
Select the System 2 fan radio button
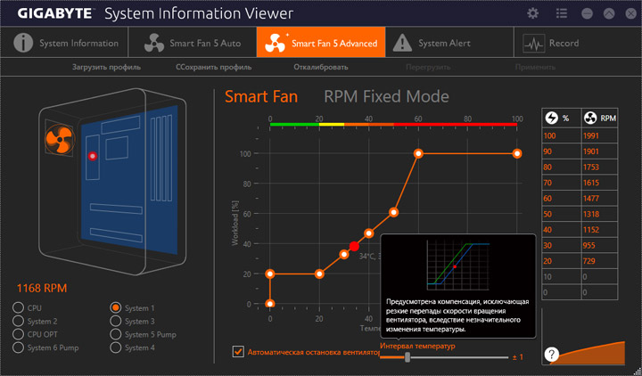(18, 321)
